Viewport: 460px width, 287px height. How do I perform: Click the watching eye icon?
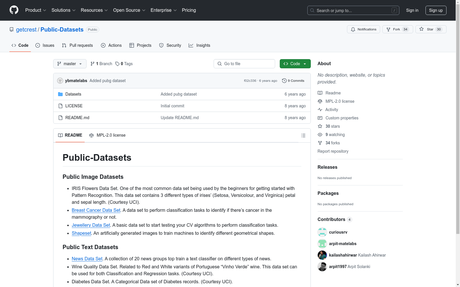320,135
